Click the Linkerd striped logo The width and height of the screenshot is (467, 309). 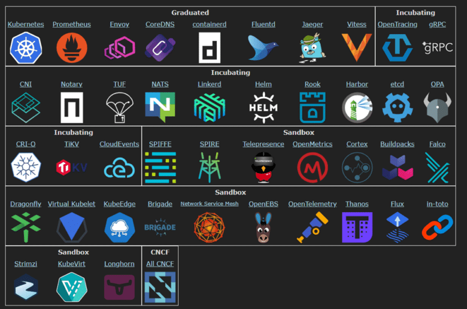click(x=210, y=108)
